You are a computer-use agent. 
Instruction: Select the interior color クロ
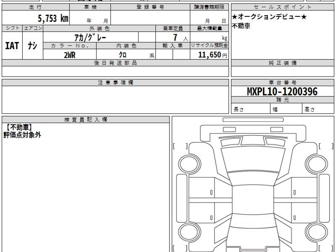pyautogui.click(x=123, y=55)
